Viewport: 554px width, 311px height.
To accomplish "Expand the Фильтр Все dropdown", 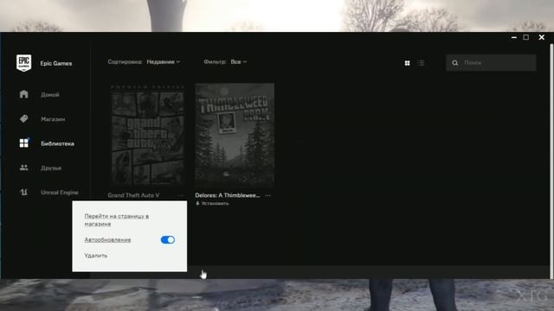I will pyautogui.click(x=239, y=61).
